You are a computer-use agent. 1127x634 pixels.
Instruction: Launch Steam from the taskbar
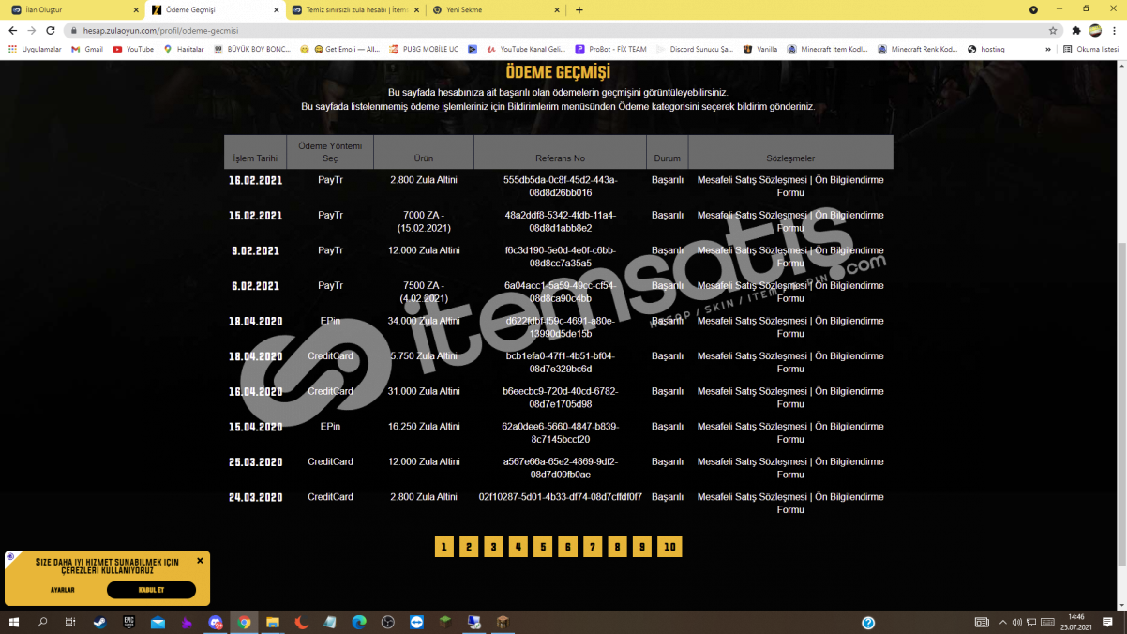tap(99, 623)
